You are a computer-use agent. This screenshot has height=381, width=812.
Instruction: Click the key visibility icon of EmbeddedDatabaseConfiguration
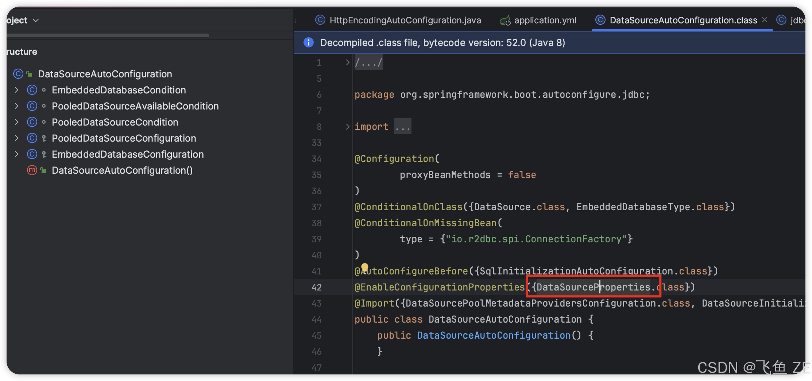pos(44,154)
